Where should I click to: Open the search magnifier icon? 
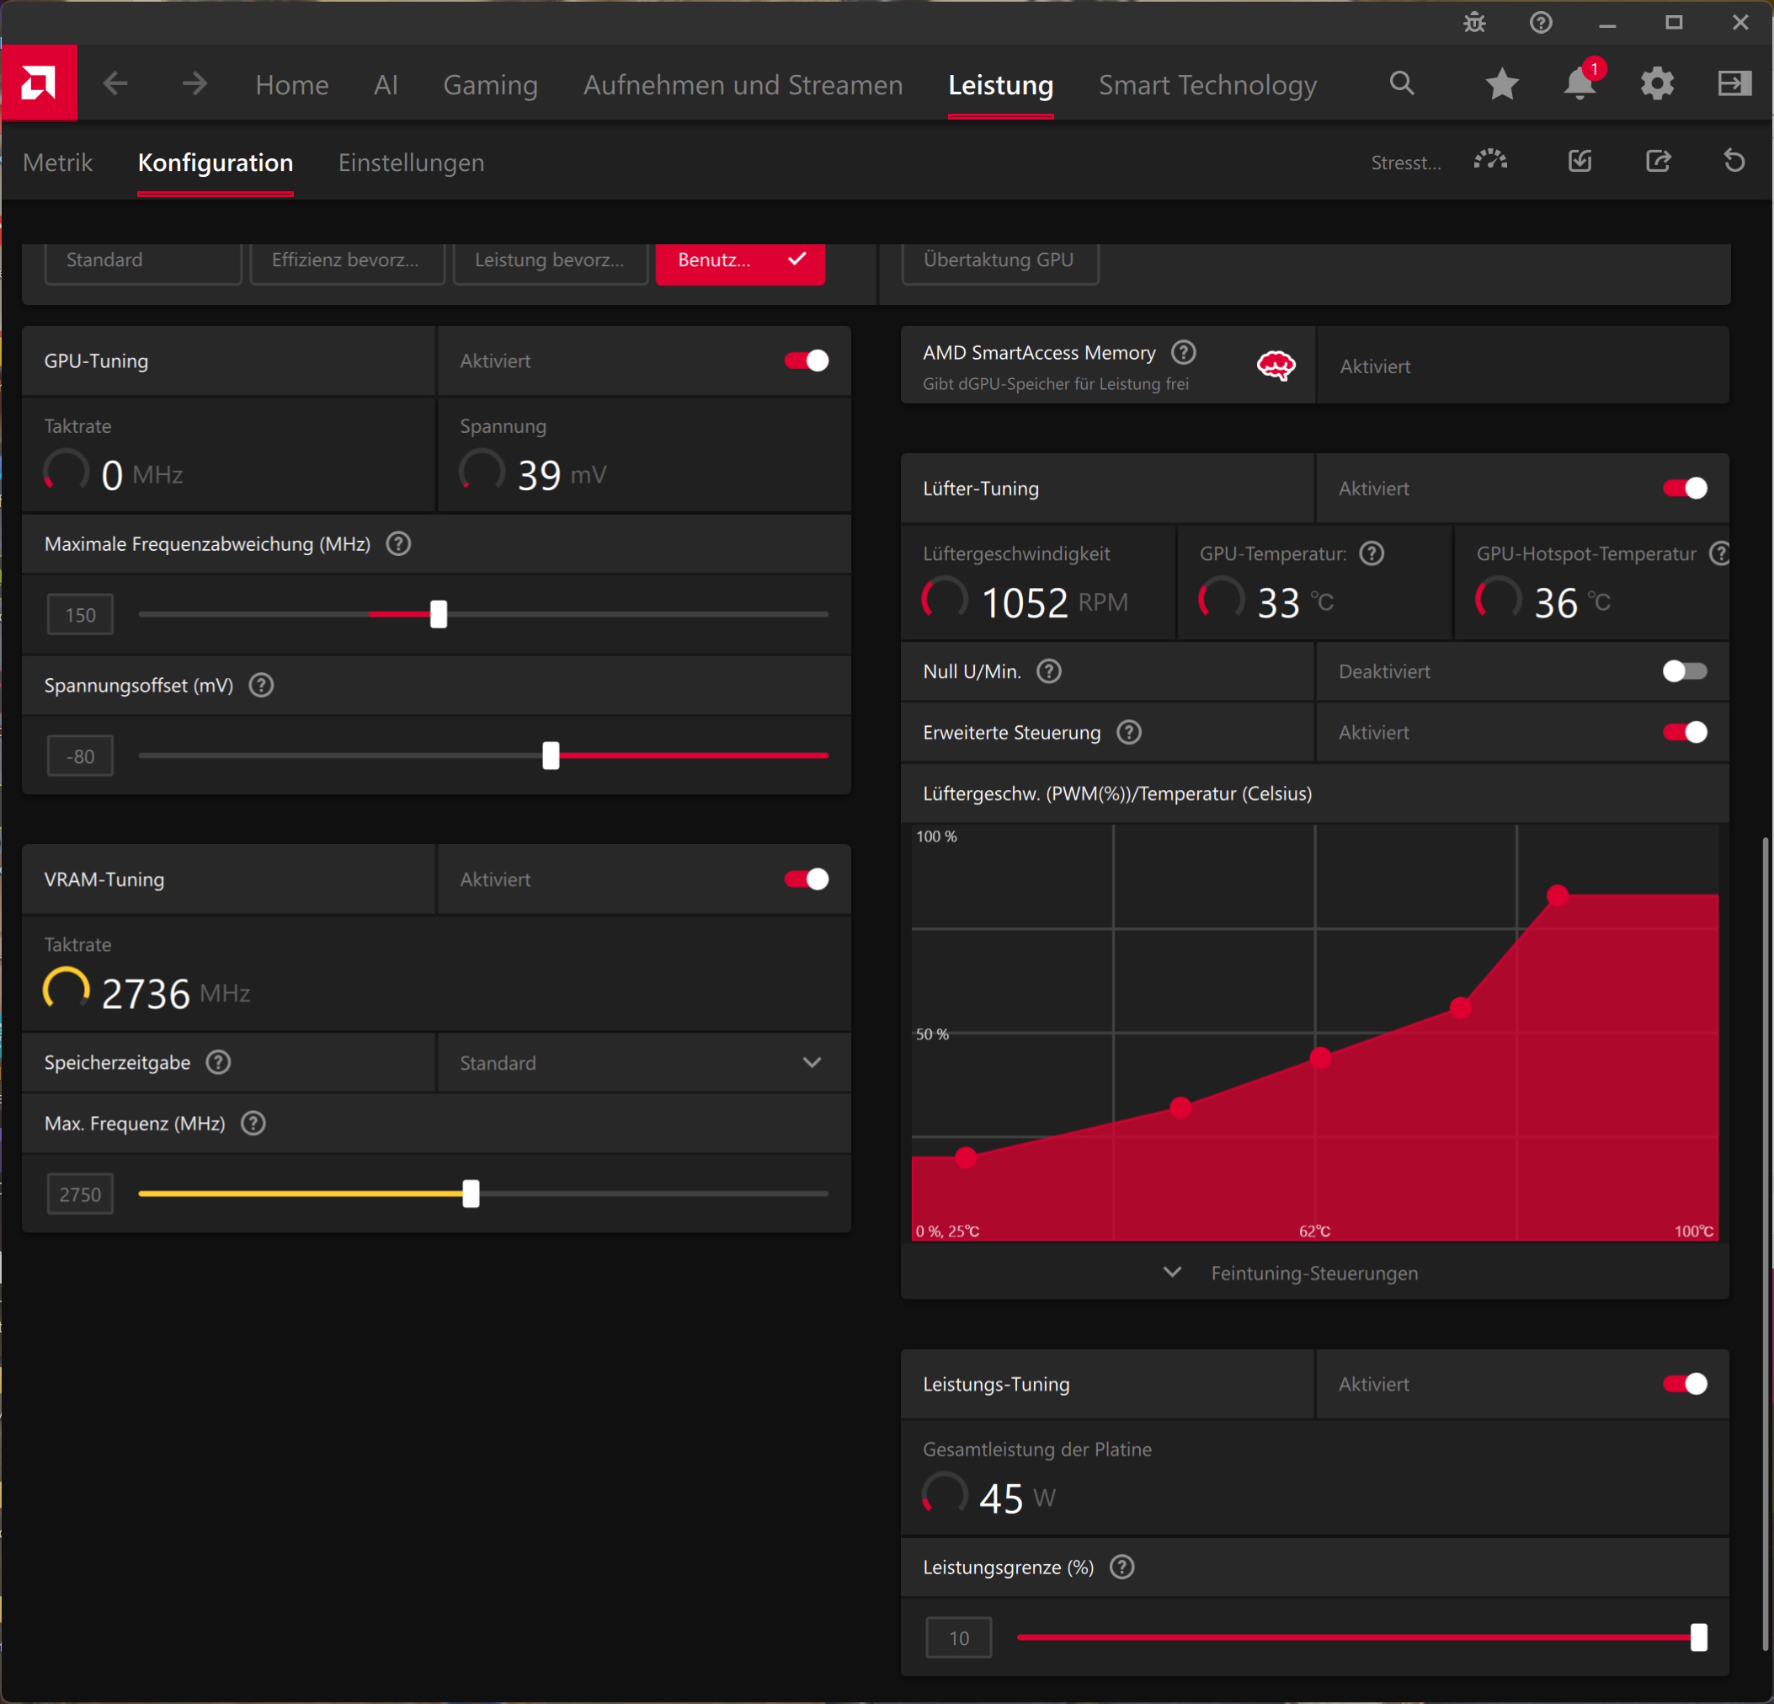1401,83
